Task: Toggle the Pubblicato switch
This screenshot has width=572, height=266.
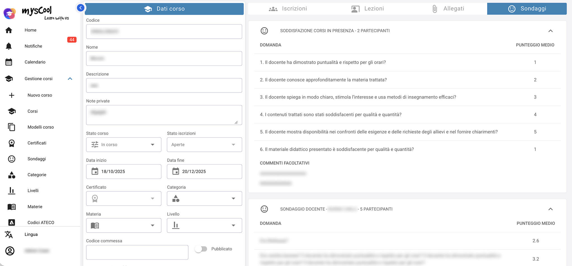Action: click(201, 249)
